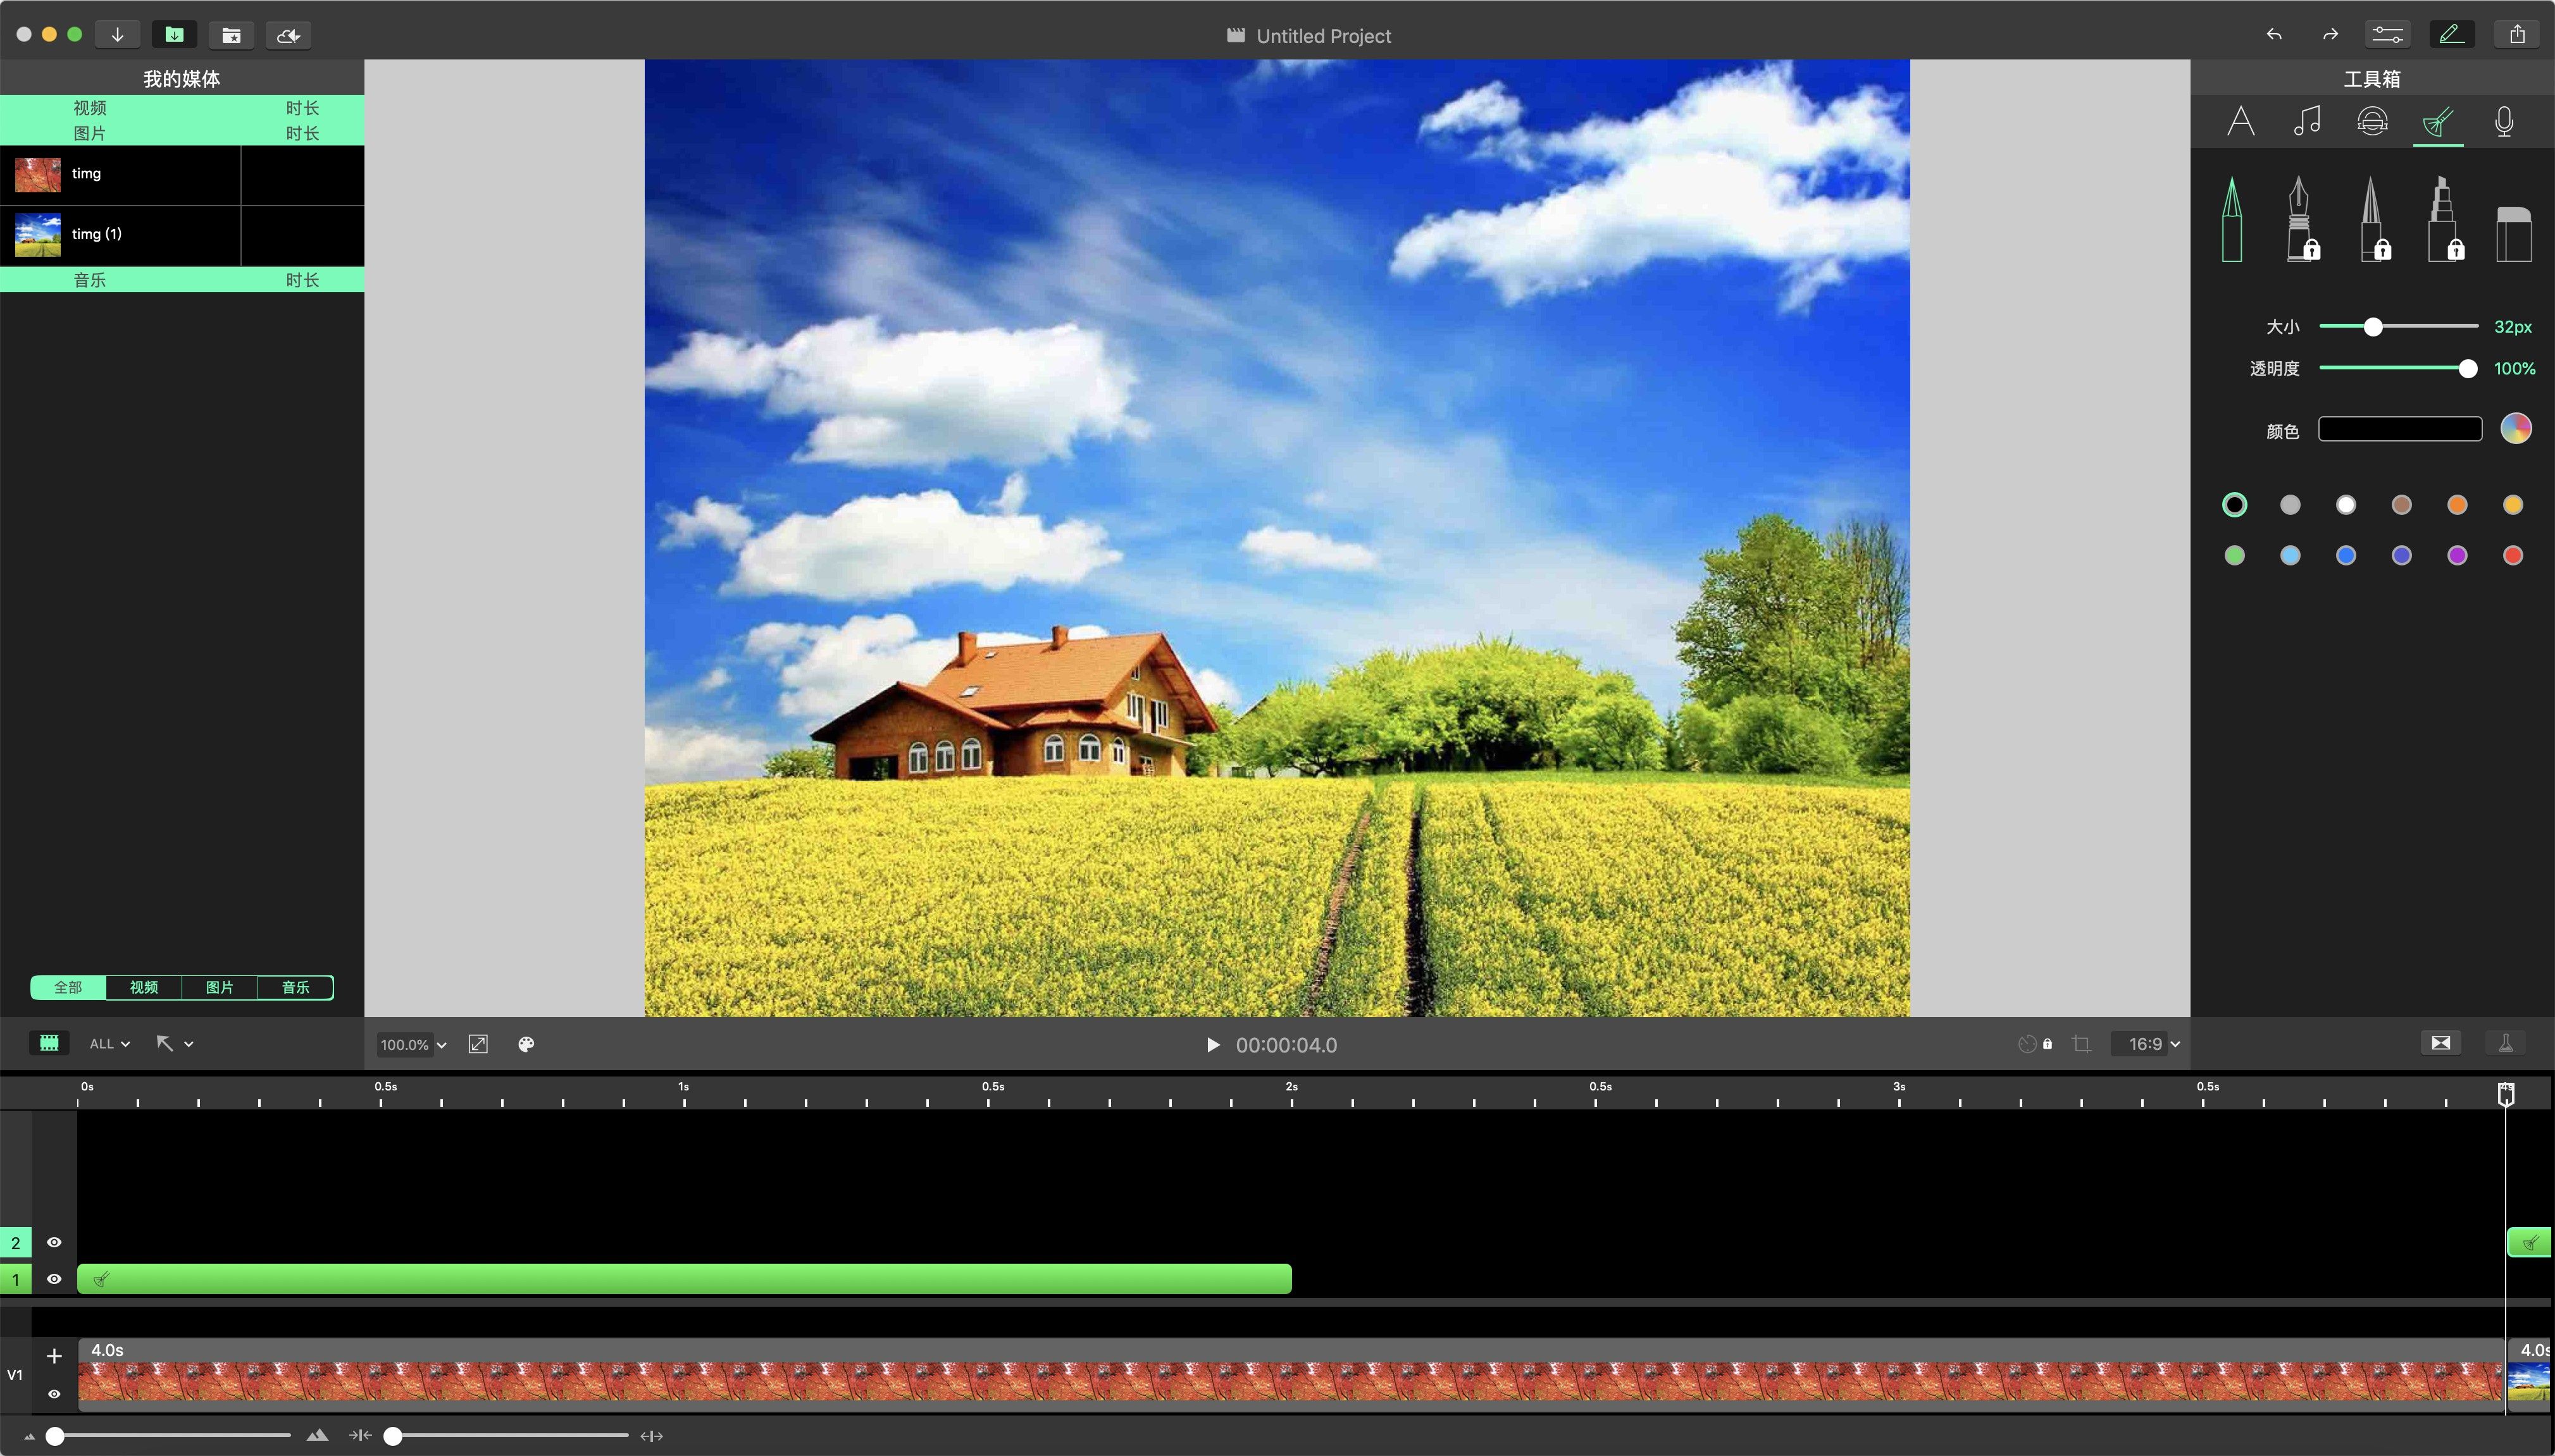This screenshot has width=2555, height=1456.
Task: Adjust the timeline zoom slider
Action: coord(393,1436)
